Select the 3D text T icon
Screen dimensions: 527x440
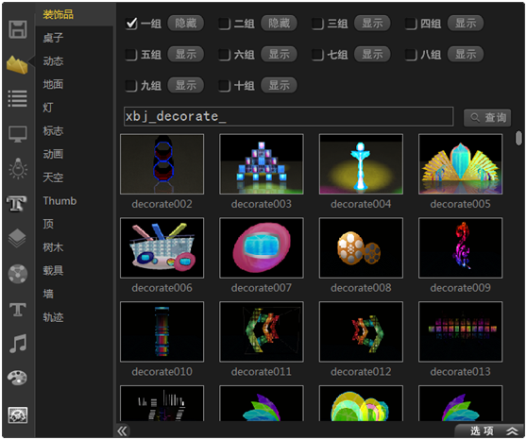(16, 203)
